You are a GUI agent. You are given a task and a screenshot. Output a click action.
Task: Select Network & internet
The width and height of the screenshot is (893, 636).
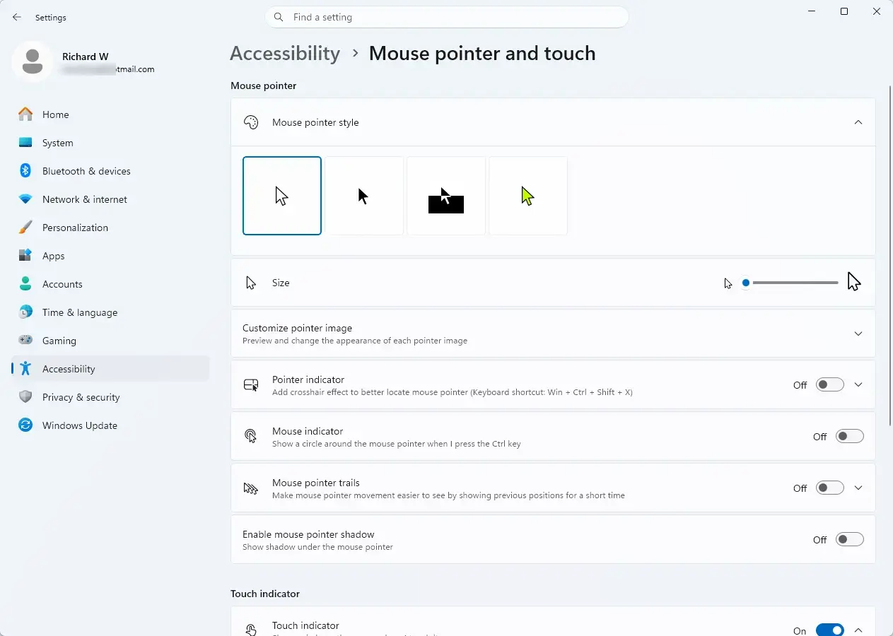pos(110,199)
